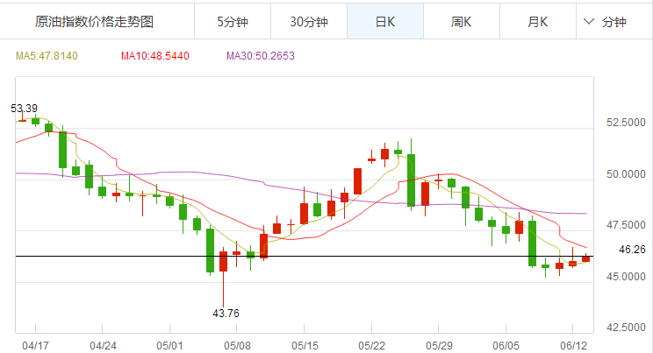Click the 原油指数价格走势图 title
The image size is (653, 353).
(x=94, y=22)
